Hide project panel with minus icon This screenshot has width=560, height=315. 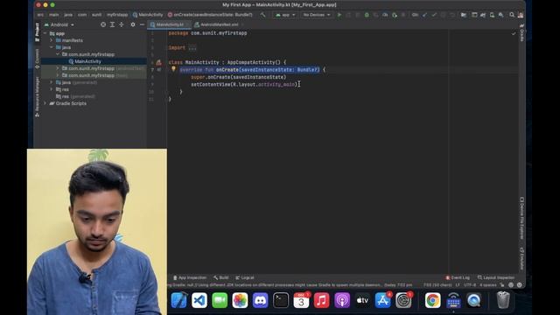coord(142,24)
